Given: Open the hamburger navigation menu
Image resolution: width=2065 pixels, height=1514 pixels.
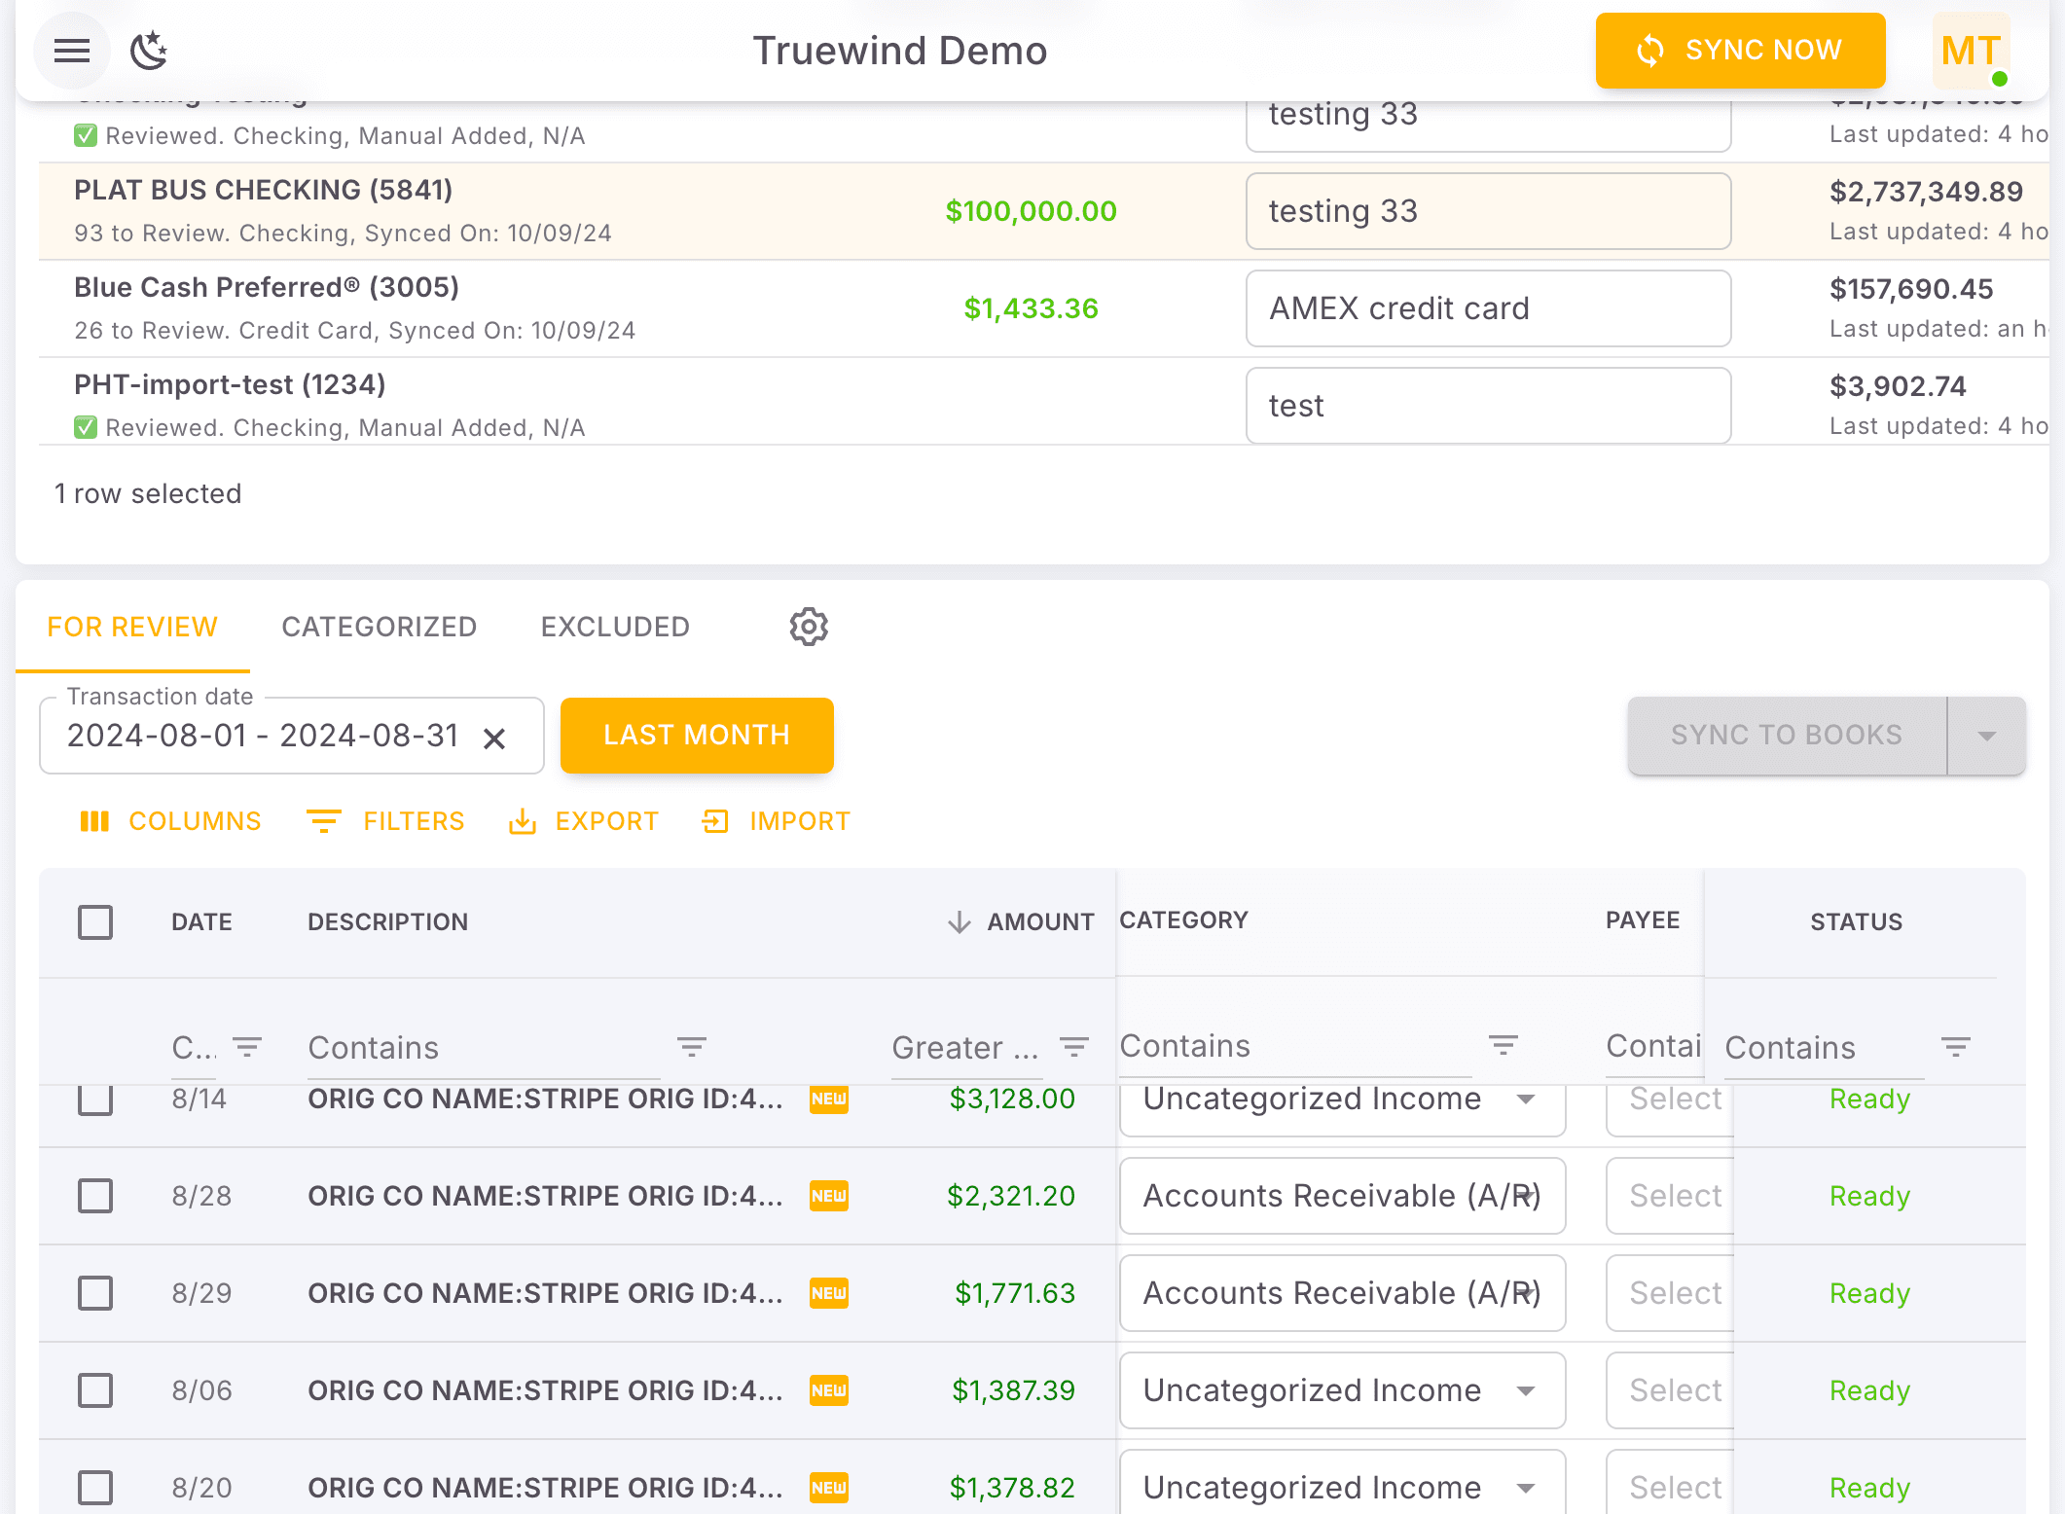Looking at the screenshot, I should 72,51.
